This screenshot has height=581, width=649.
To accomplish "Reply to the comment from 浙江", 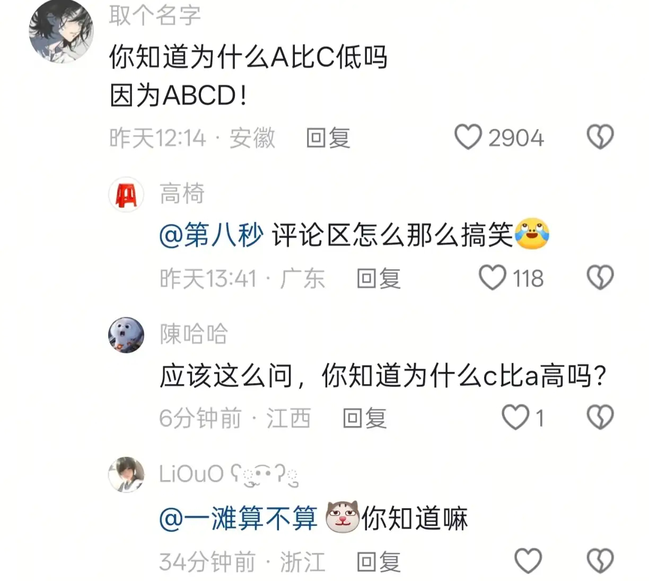I will 379,562.
